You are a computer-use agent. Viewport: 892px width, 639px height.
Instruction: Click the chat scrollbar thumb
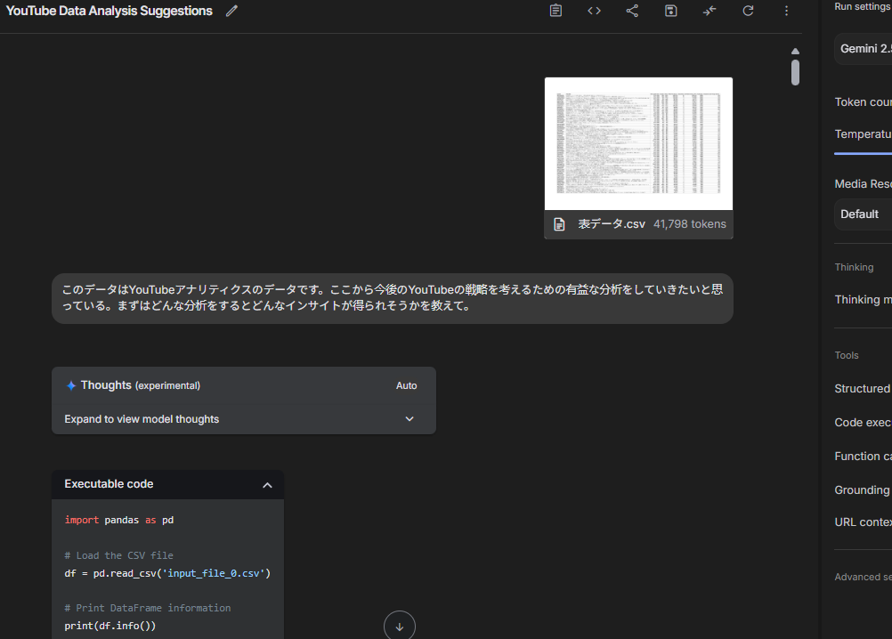click(795, 72)
